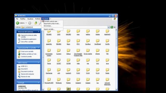Open Risorse di rete link
The image size is (166, 93).
tap(25, 76)
